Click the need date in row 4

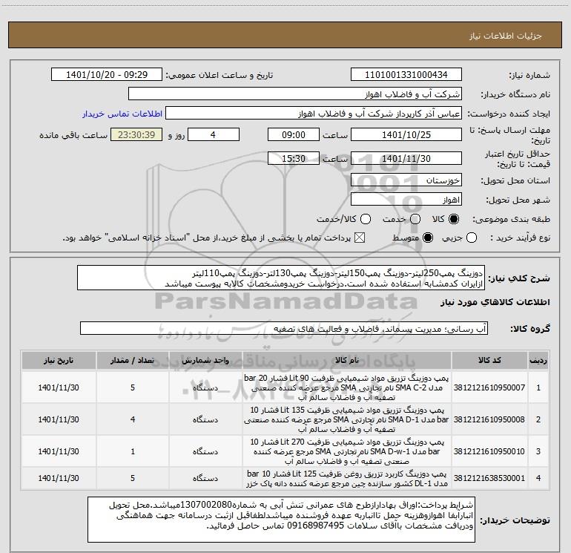click(59, 478)
